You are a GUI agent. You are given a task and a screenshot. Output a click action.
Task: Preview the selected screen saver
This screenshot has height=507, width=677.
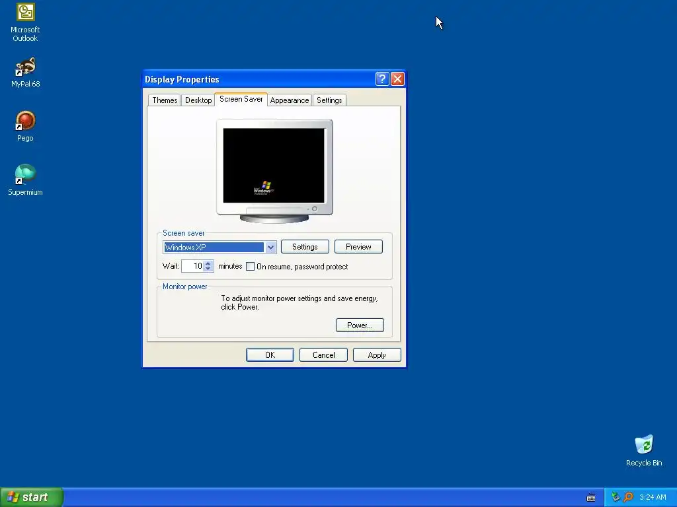coord(358,247)
